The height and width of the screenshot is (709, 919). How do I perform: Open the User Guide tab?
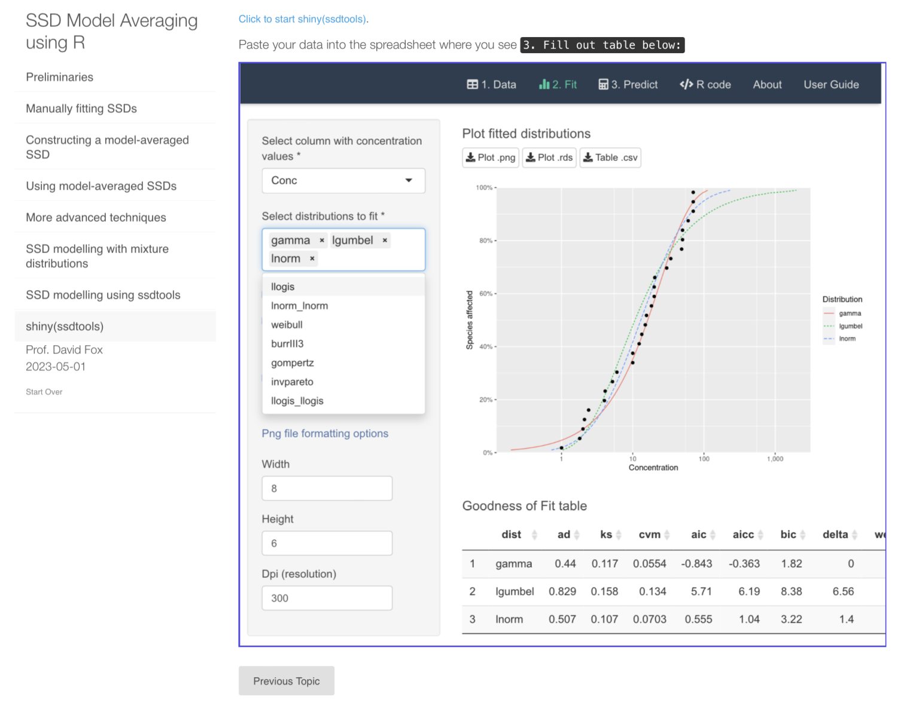tap(831, 84)
